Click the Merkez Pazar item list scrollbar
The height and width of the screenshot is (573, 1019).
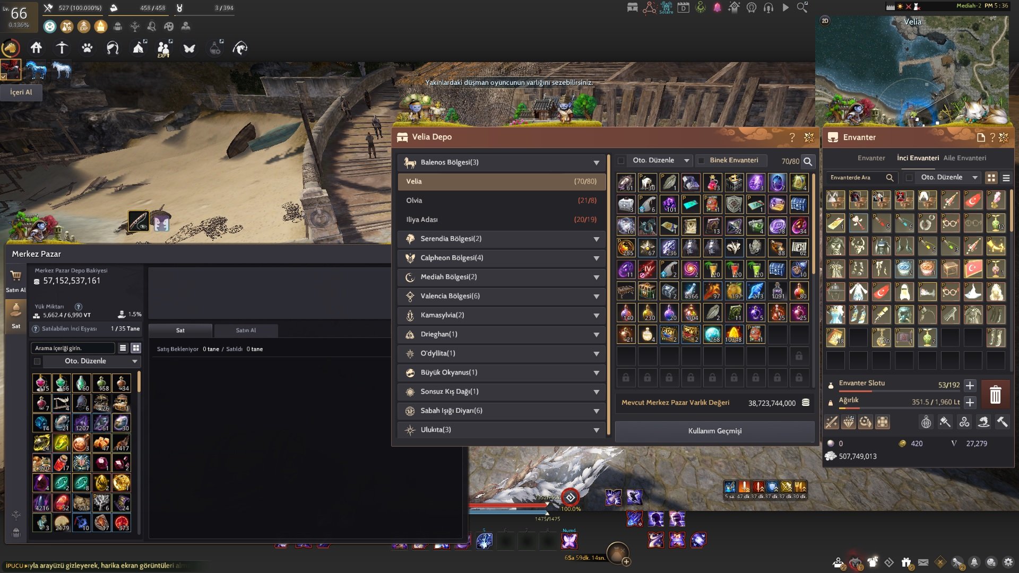[139, 382]
